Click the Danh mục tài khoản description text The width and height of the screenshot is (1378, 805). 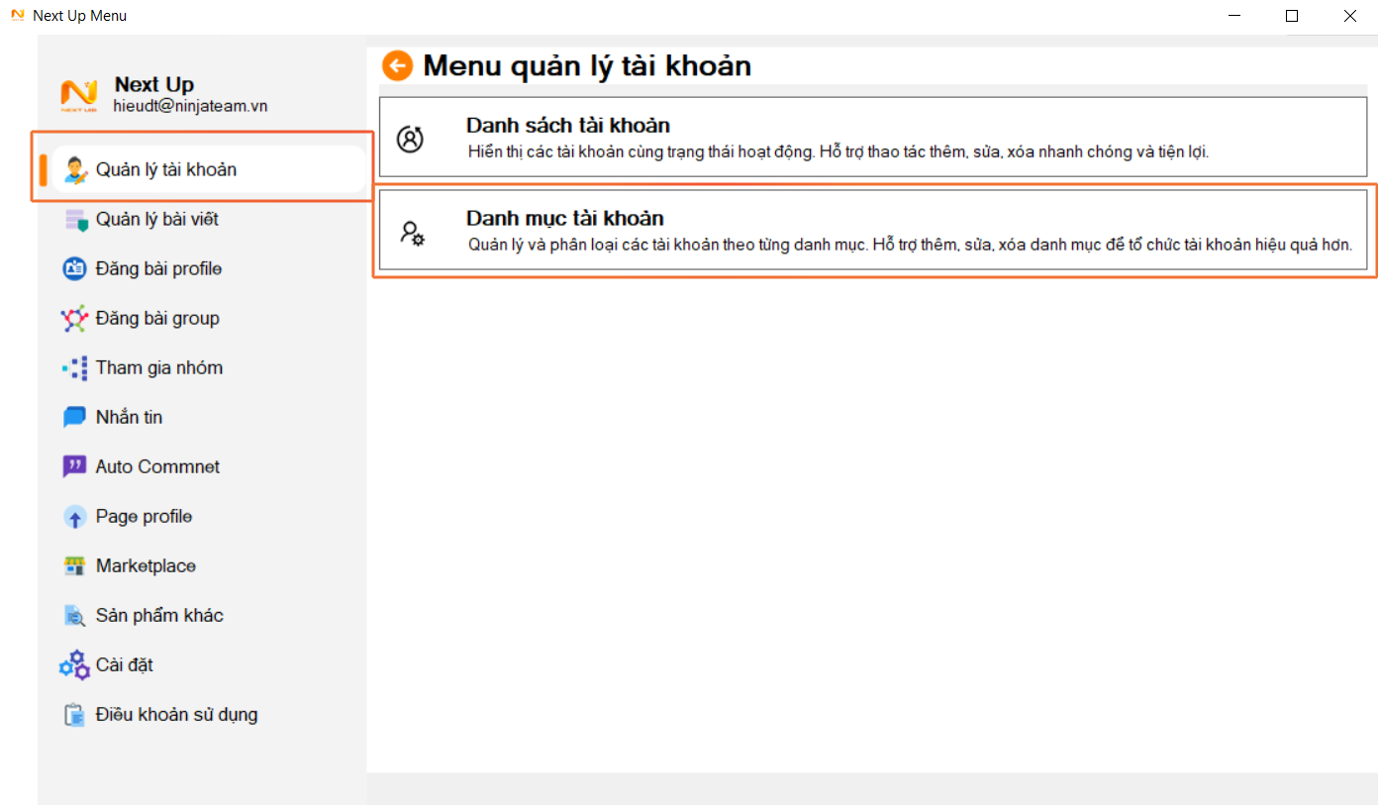point(910,244)
